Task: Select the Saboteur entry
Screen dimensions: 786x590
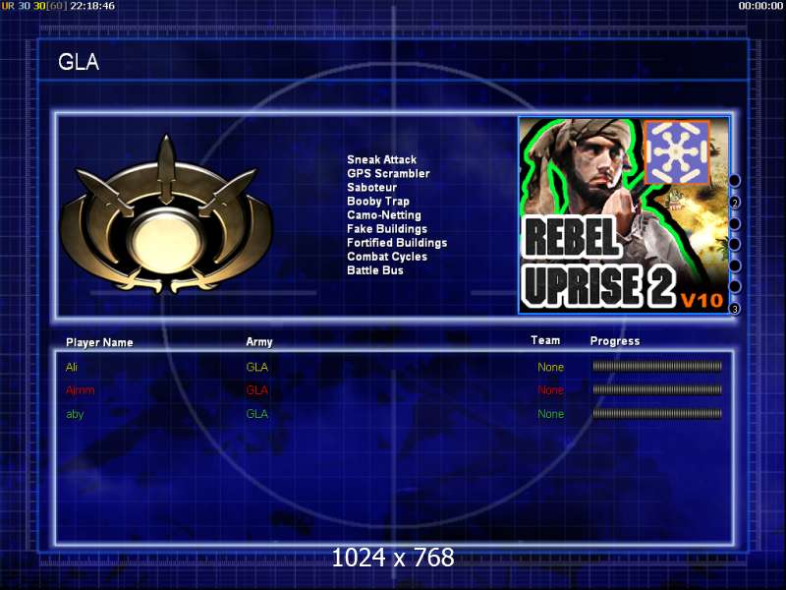Action: coord(371,187)
